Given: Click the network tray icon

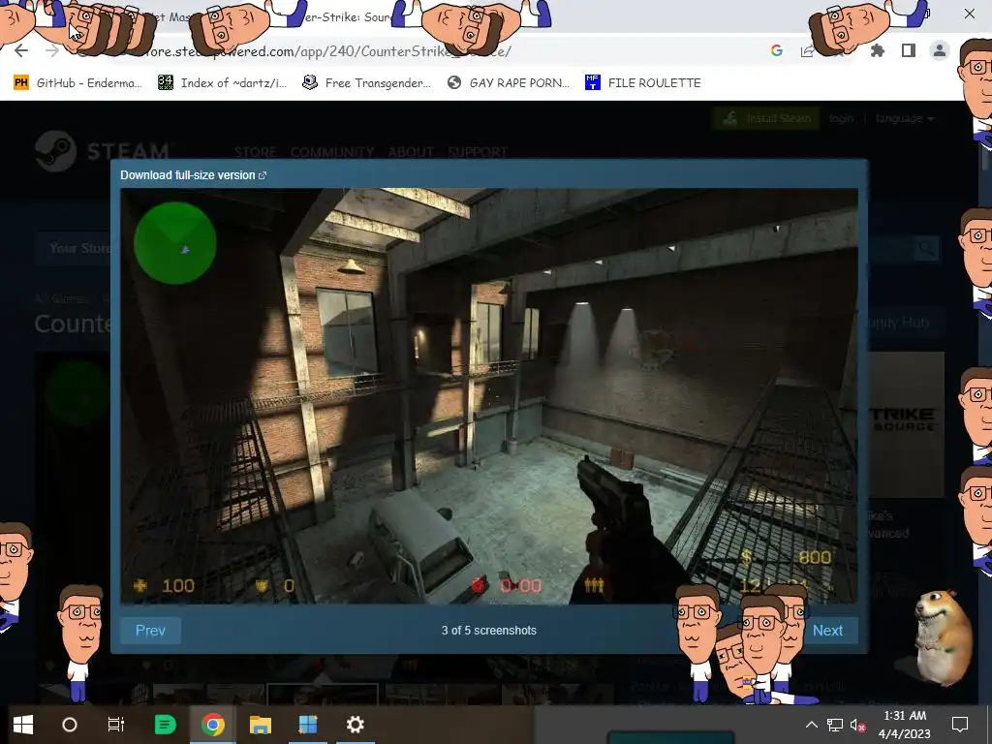Looking at the screenshot, I should tap(834, 726).
